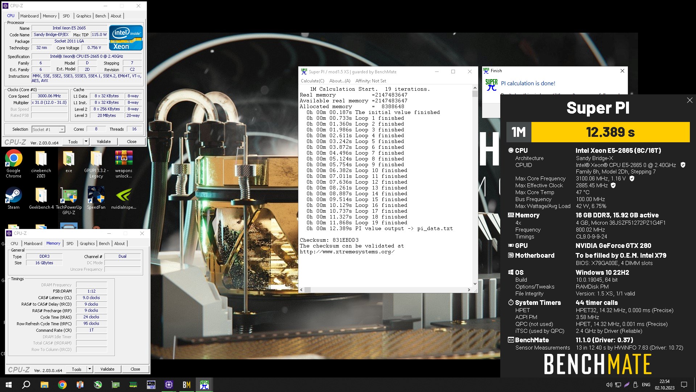Click Loop 19 finished line
696x392 pixels.
point(357,222)
